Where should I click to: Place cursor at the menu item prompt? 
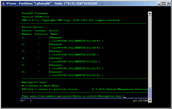124,96
